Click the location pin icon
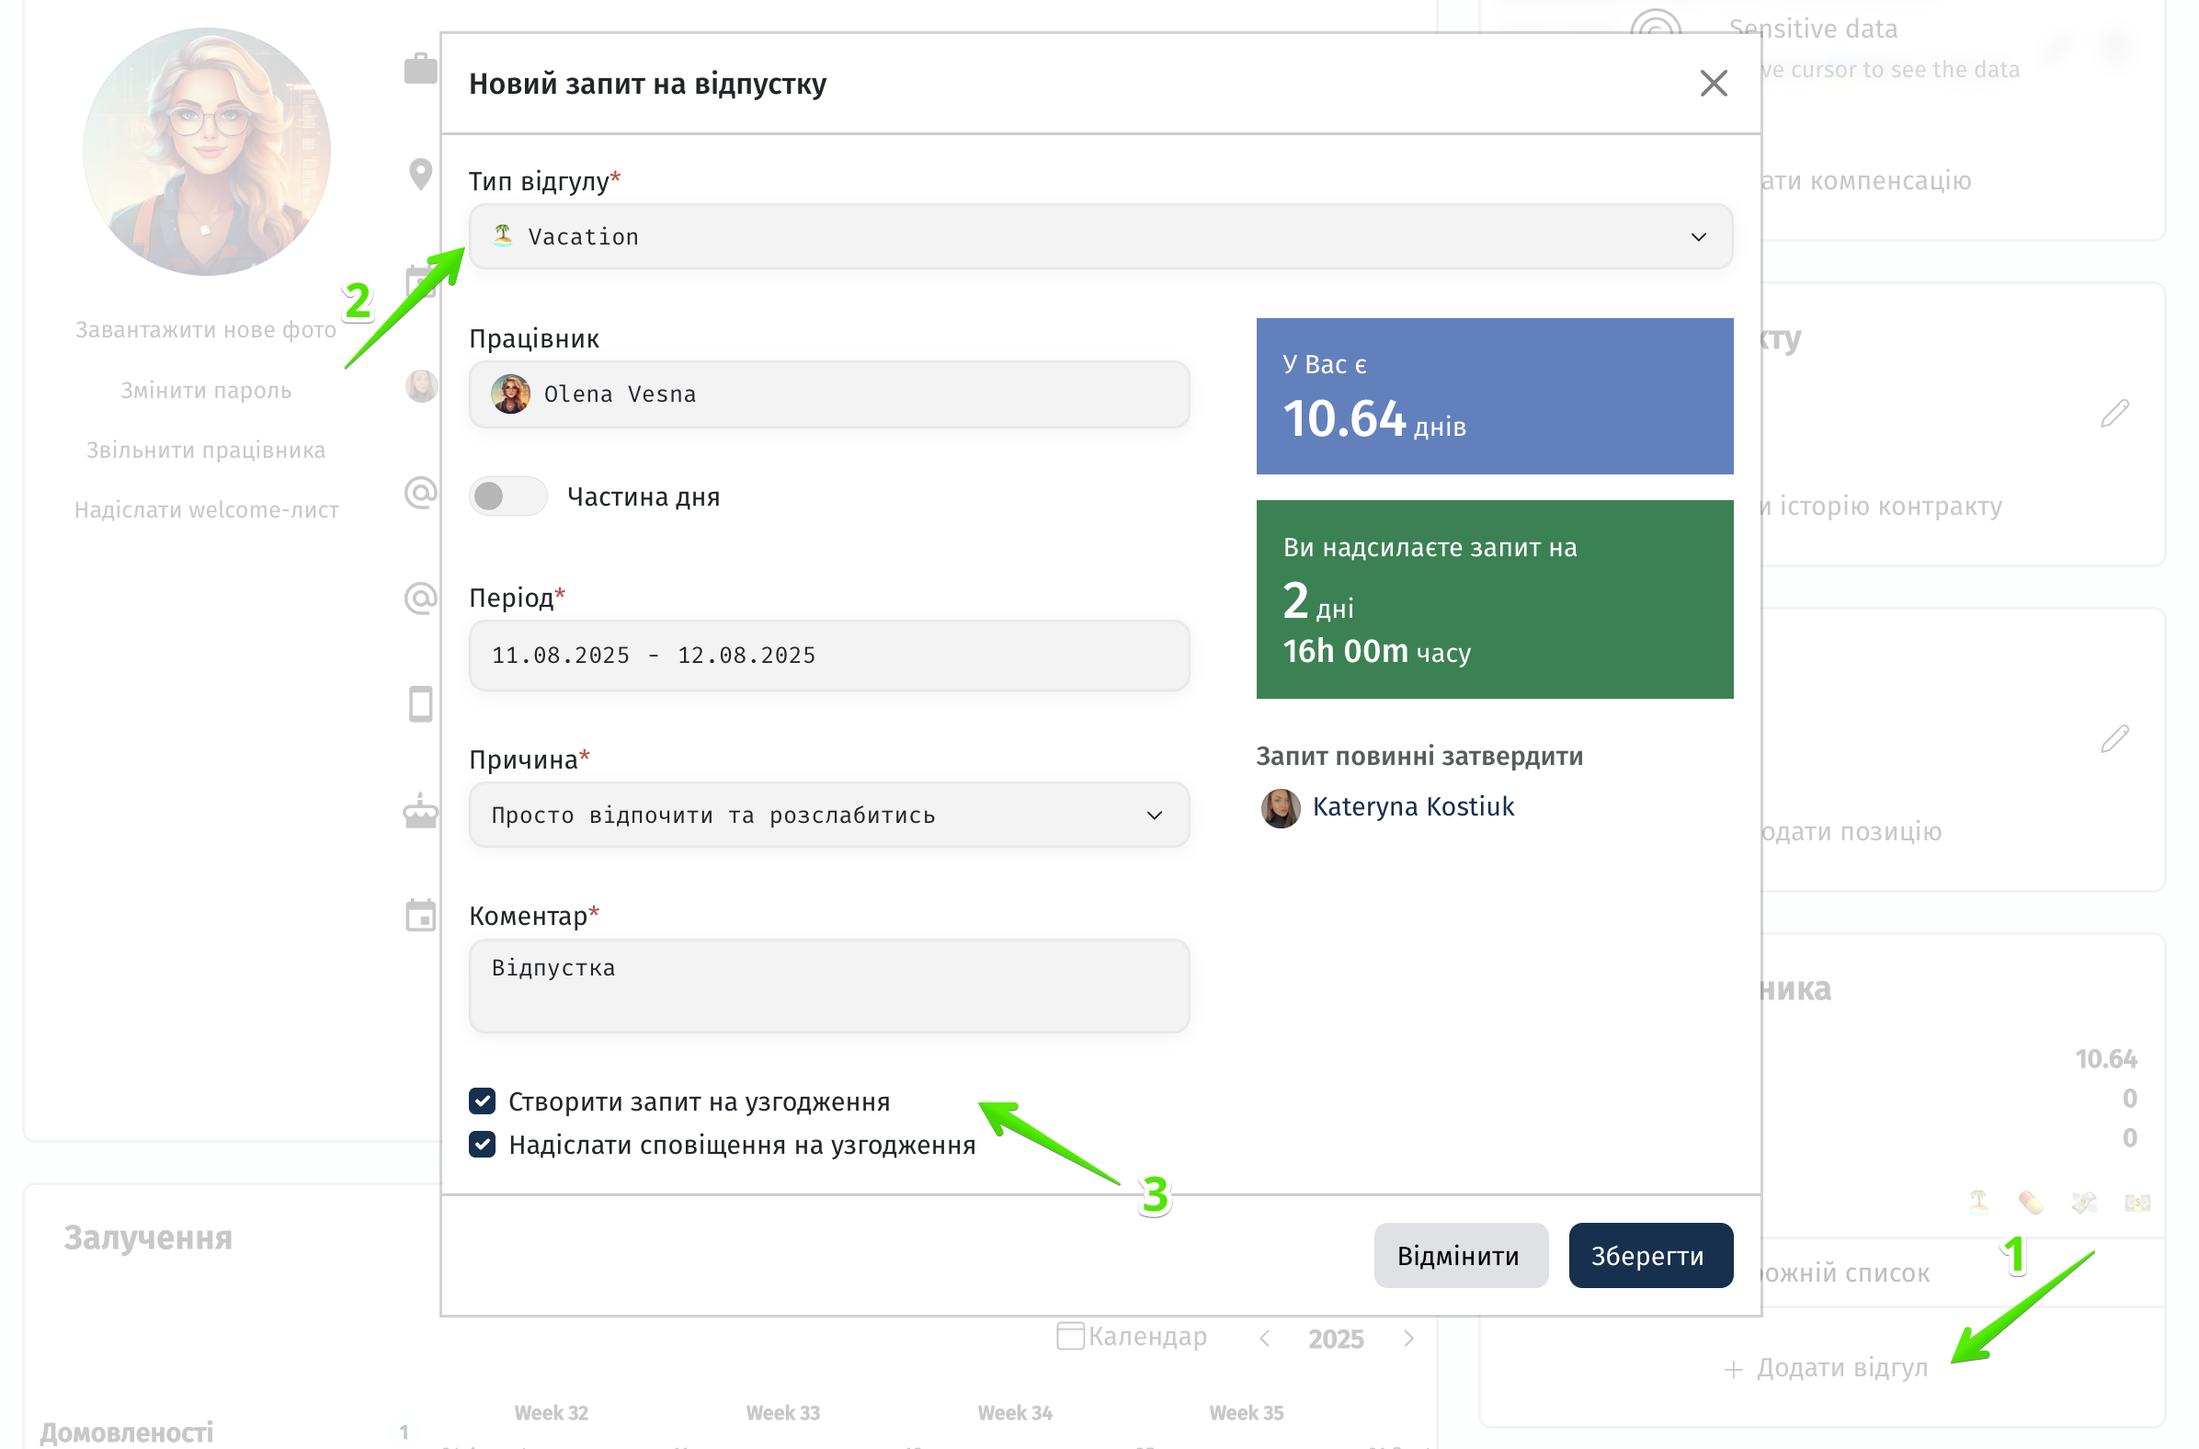 tap(420, 174)
